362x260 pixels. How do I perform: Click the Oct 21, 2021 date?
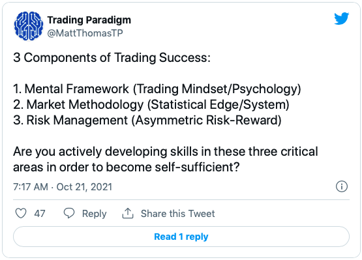(x=84, y=187)
